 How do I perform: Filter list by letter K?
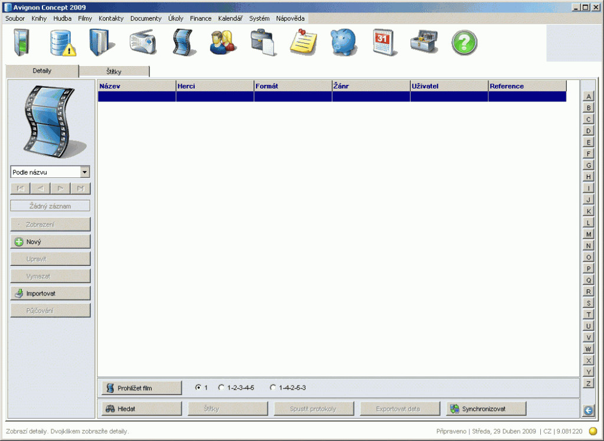(x=588, y=211)
